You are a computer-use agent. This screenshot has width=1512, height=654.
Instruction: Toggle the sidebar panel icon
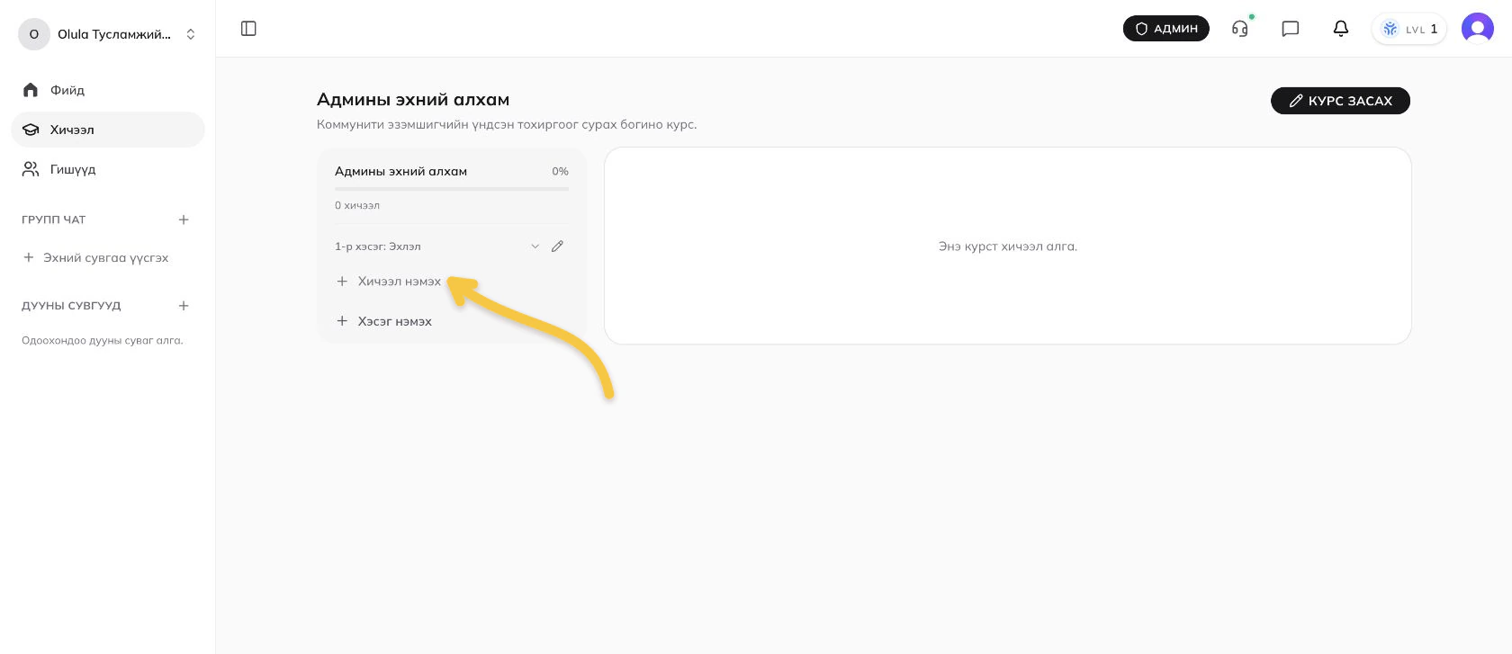point(249,29)
